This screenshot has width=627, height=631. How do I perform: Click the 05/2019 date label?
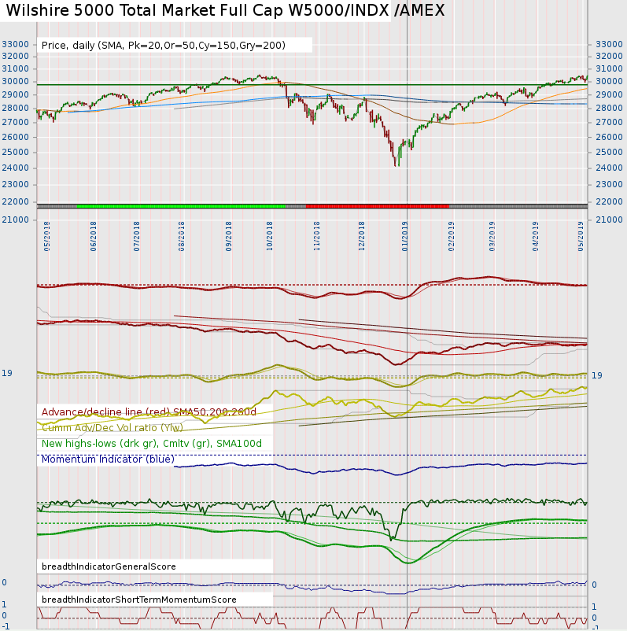(581, 236)
